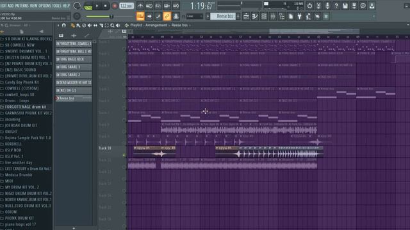This screenshot has width=410, height=230.
Task: Click the download content library icon
Action: [x=372, y=6]
